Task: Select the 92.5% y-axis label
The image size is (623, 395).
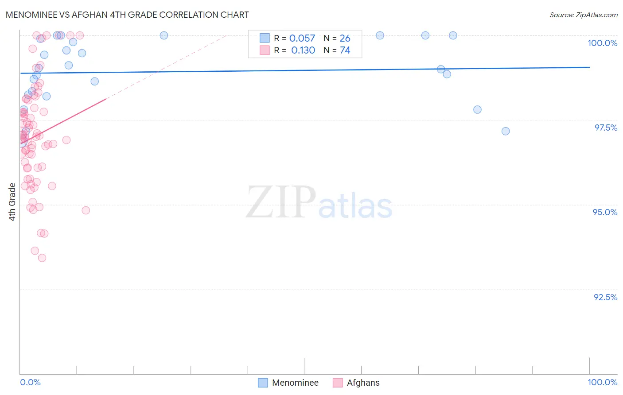Action: tap(606, 297)
